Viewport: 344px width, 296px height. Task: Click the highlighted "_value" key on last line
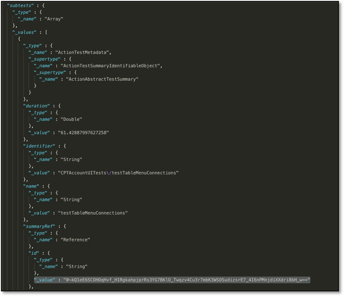point(44,280)
